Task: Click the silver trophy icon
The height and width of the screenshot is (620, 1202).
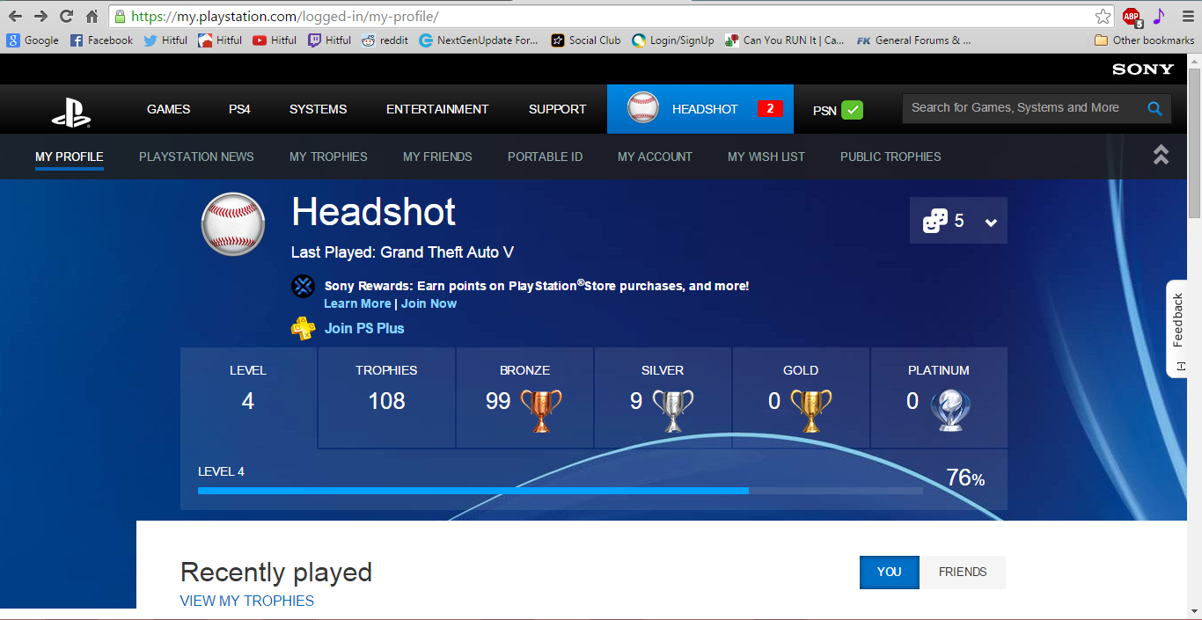Action: point(673,410)
